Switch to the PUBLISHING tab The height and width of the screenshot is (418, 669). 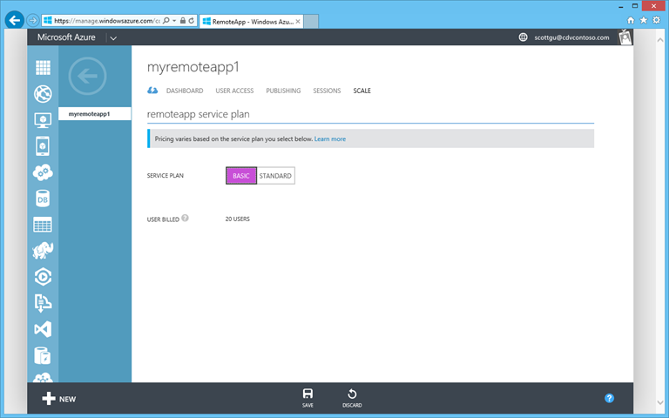(283, 91)
